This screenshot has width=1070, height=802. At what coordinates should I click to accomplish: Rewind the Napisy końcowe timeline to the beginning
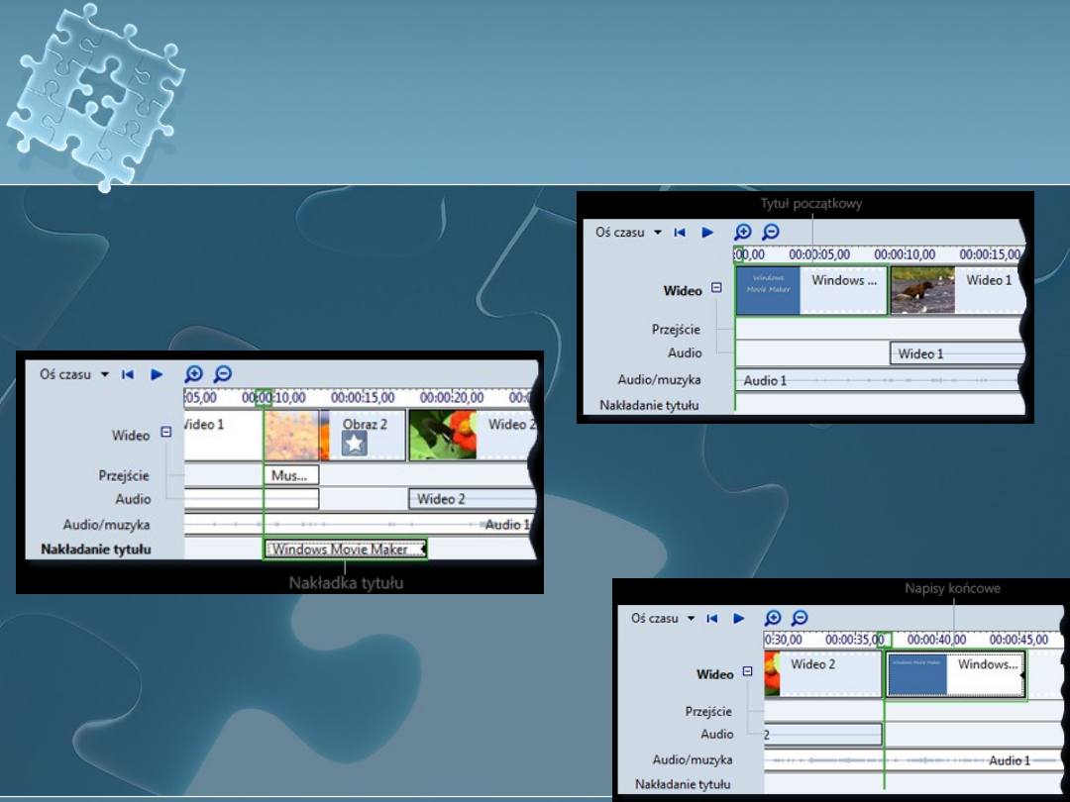pos(711,618)
